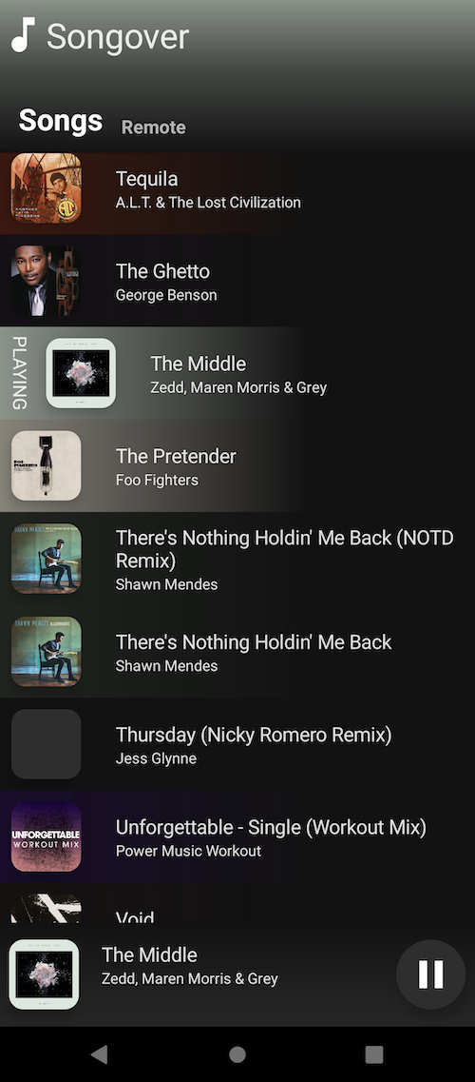Tap the vertical PLAYING indicator label
Image resolution: width=475 pixels, height=1082 pixels.
click(20, 373)
